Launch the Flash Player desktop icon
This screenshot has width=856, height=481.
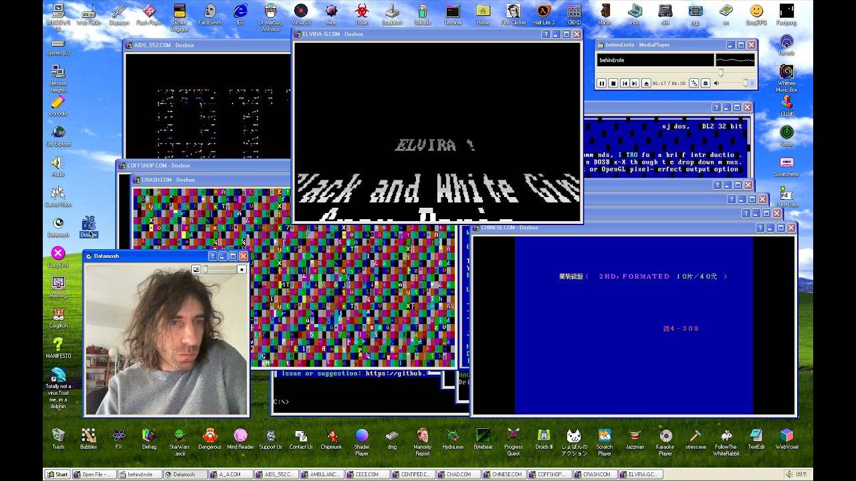[150, 15]
